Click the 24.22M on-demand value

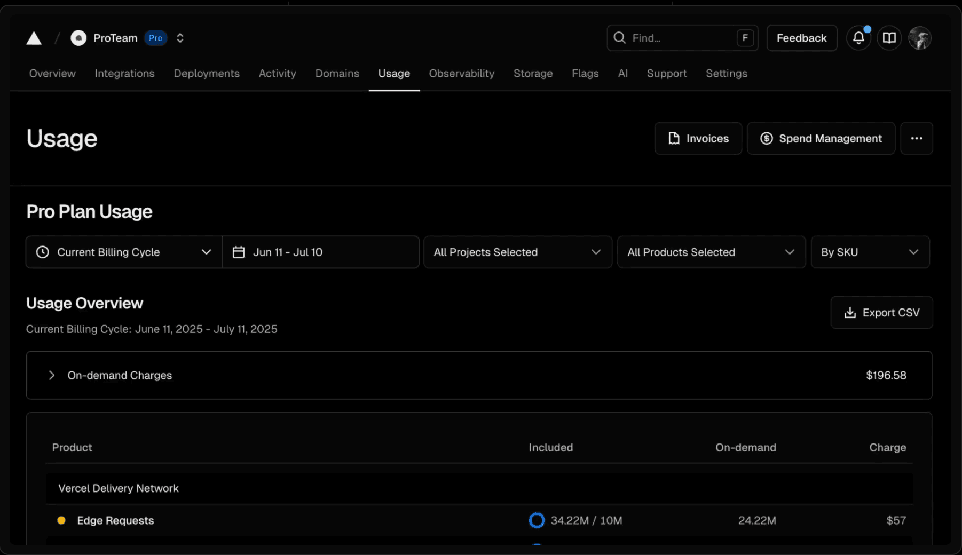[x=757, y=521]
